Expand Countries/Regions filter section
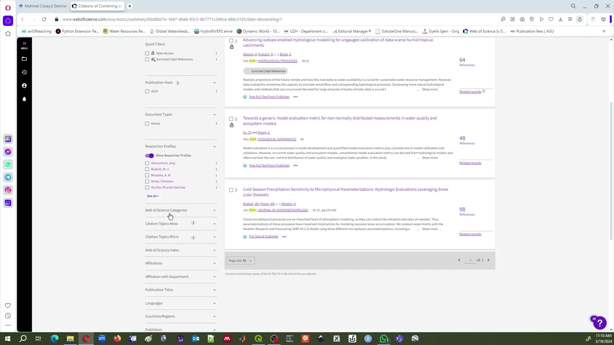Screen dimensions: 614x345 [180, 316]
